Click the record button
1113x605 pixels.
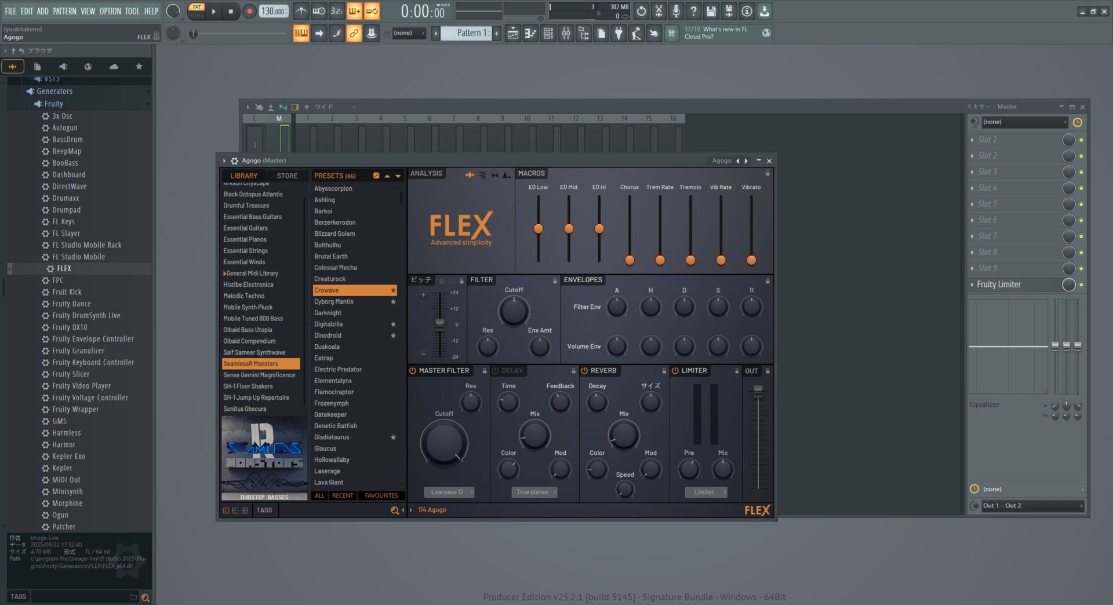pos(249,11)
